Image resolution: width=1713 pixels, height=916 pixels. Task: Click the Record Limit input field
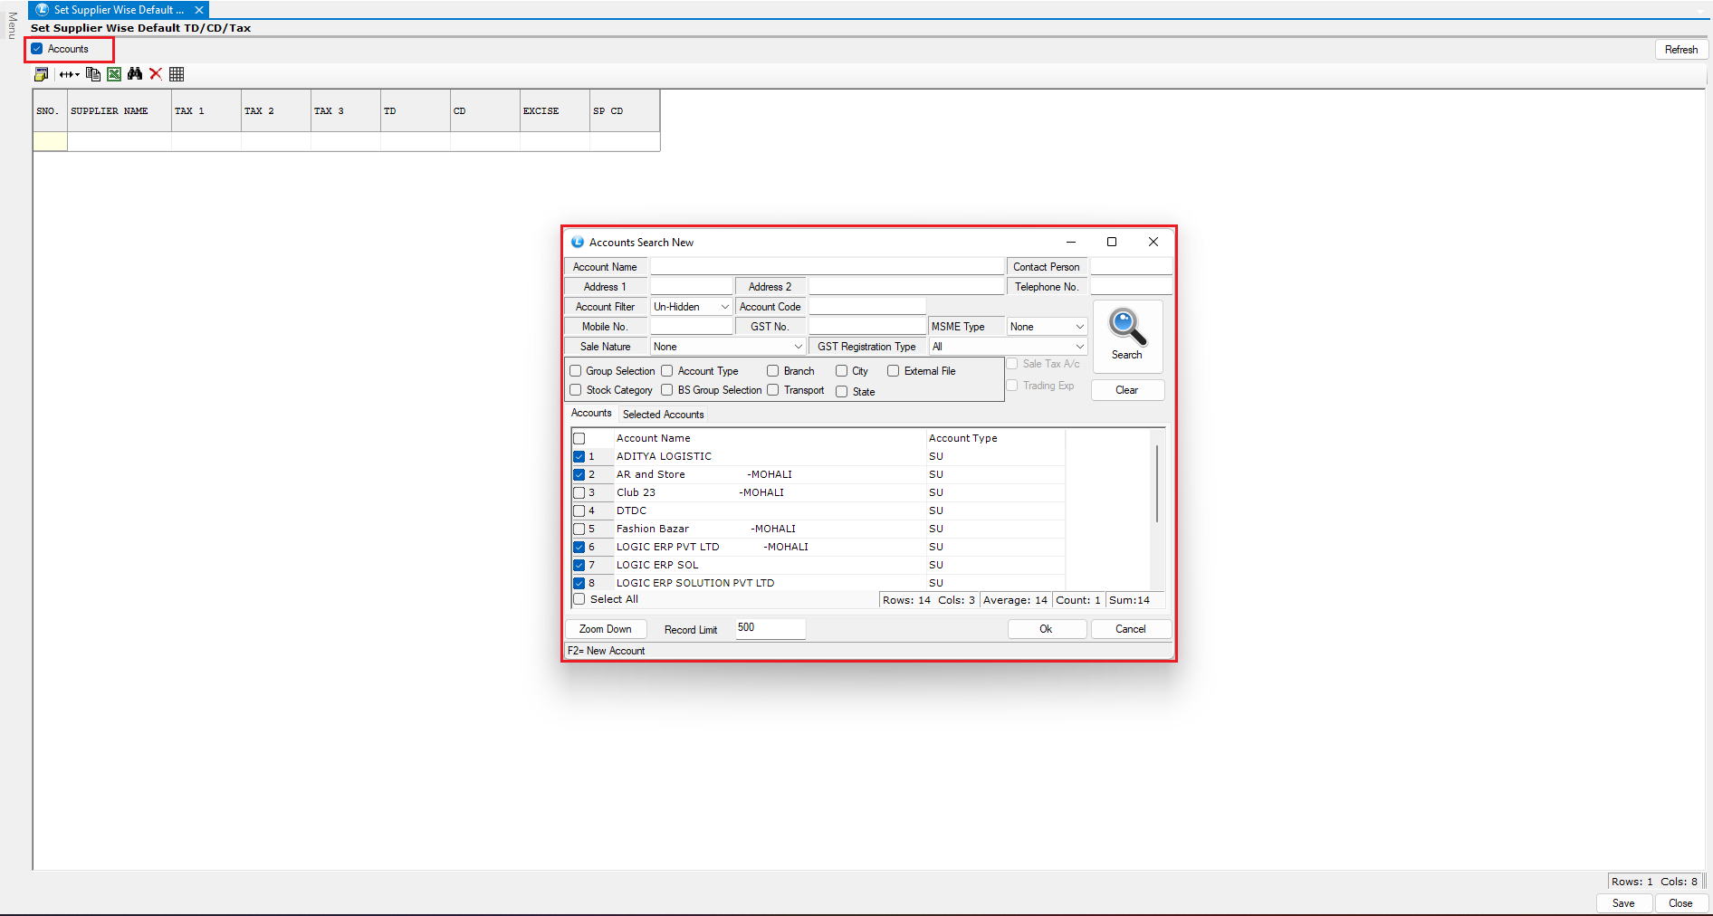pos(770,628)
